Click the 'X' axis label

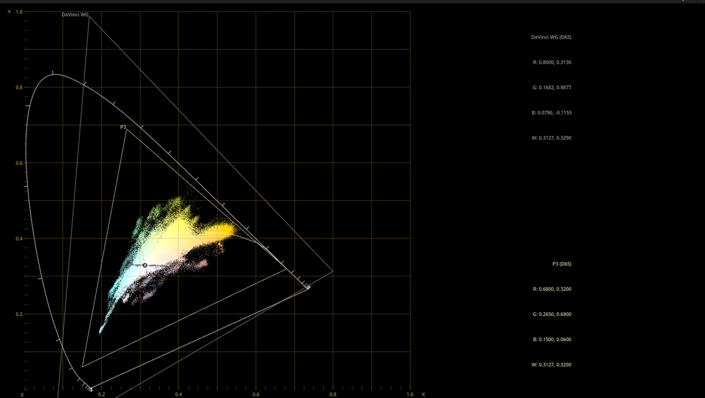click(x=423, y=394)
